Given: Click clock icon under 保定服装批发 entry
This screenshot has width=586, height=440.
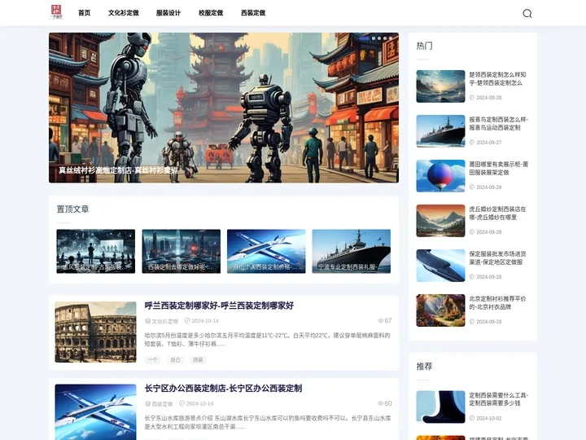Looking at the screenshot, I should pyautogui.click(x=472, y=277).
